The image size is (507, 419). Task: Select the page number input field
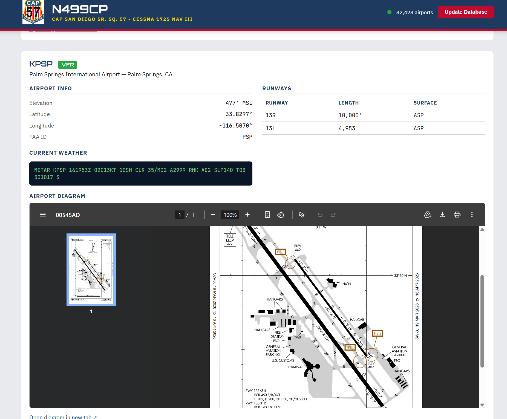pos(180,215)
